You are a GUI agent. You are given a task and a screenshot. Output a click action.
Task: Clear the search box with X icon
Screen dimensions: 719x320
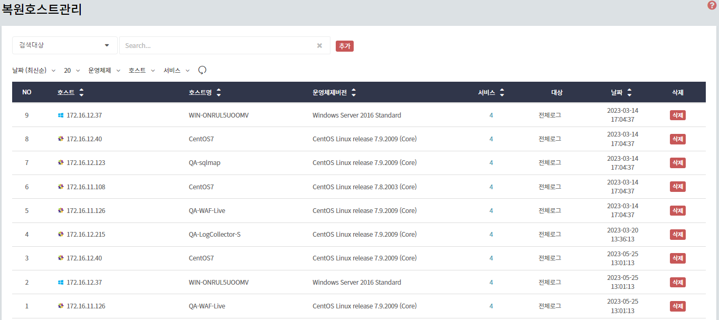319,46
